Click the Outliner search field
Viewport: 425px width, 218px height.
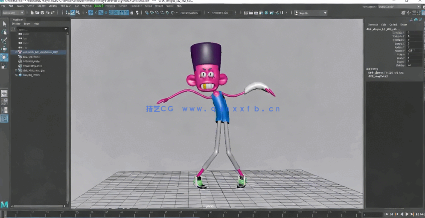(38, 29)
